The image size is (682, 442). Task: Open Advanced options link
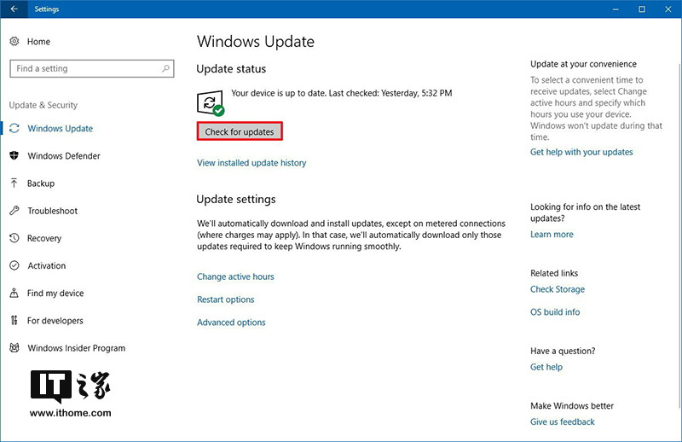coord(231,323)
